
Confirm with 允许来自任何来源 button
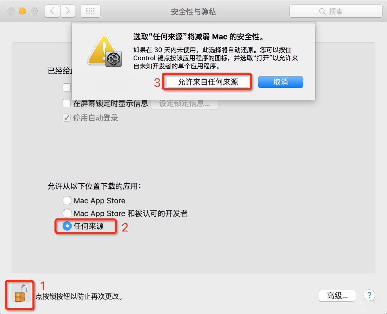[208, 82]
